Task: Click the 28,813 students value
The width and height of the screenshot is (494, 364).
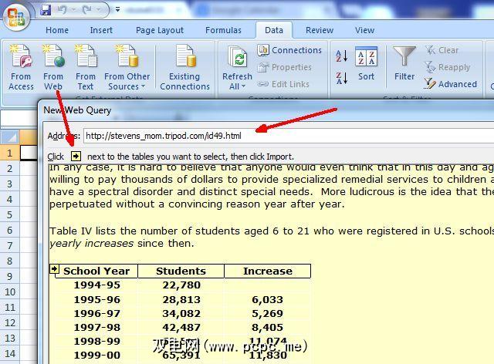Action: pyautogui.click(x=181, y=299)
